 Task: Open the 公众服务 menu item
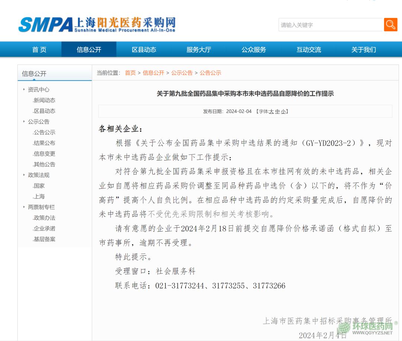tap(254, 50)
